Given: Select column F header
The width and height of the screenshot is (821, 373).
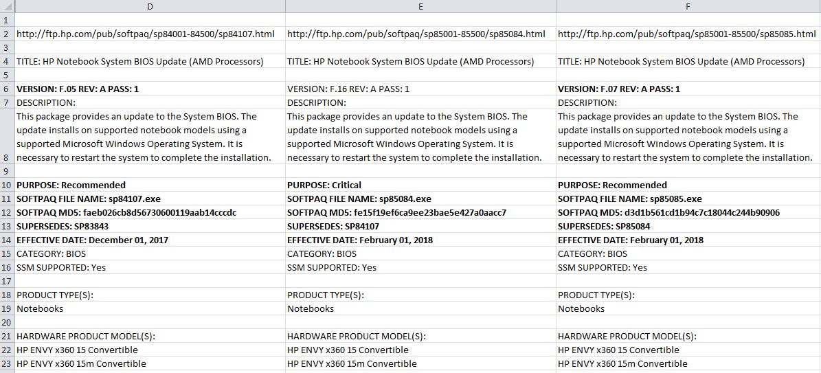Looking at the screenshot, I should (x=688, y=6).
